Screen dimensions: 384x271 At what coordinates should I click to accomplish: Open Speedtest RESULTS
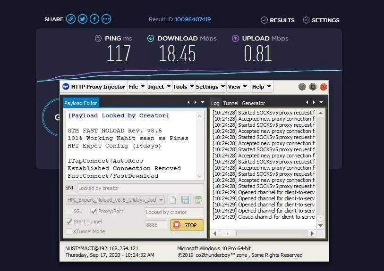click(x=278, y=20)
